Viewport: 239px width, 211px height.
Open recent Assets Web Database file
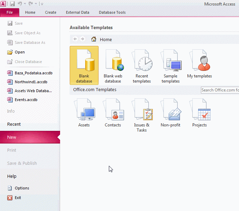(x=30, y=91)
